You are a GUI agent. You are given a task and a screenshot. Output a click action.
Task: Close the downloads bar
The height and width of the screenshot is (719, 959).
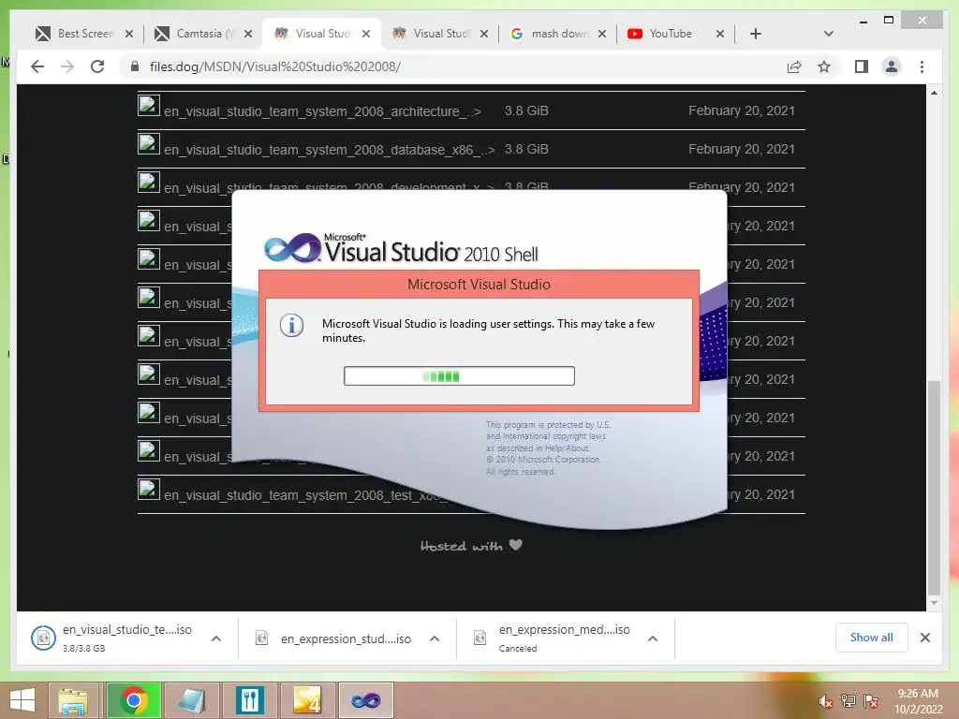924,638
